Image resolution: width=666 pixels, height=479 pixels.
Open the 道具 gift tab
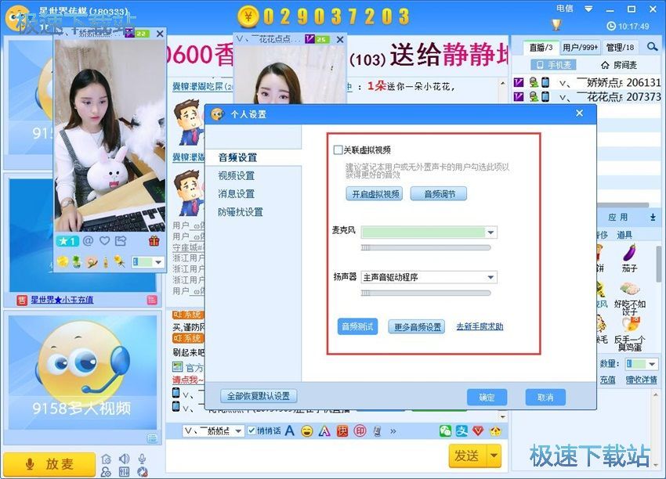[x=624, y=235]
